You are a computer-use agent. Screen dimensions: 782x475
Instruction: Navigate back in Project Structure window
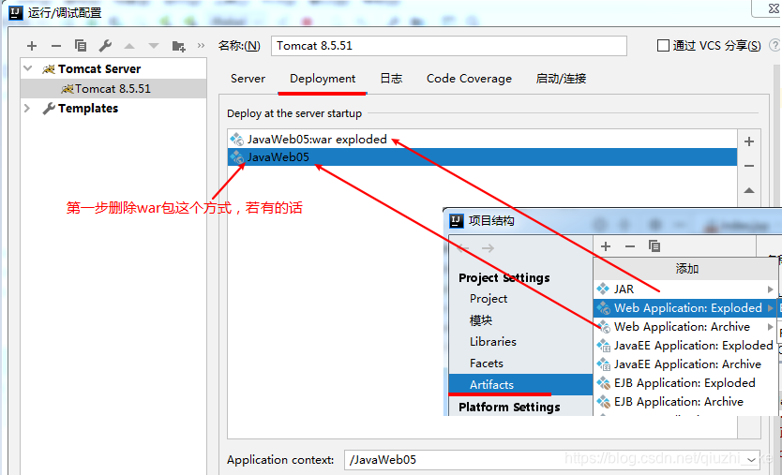pos(463,247)
